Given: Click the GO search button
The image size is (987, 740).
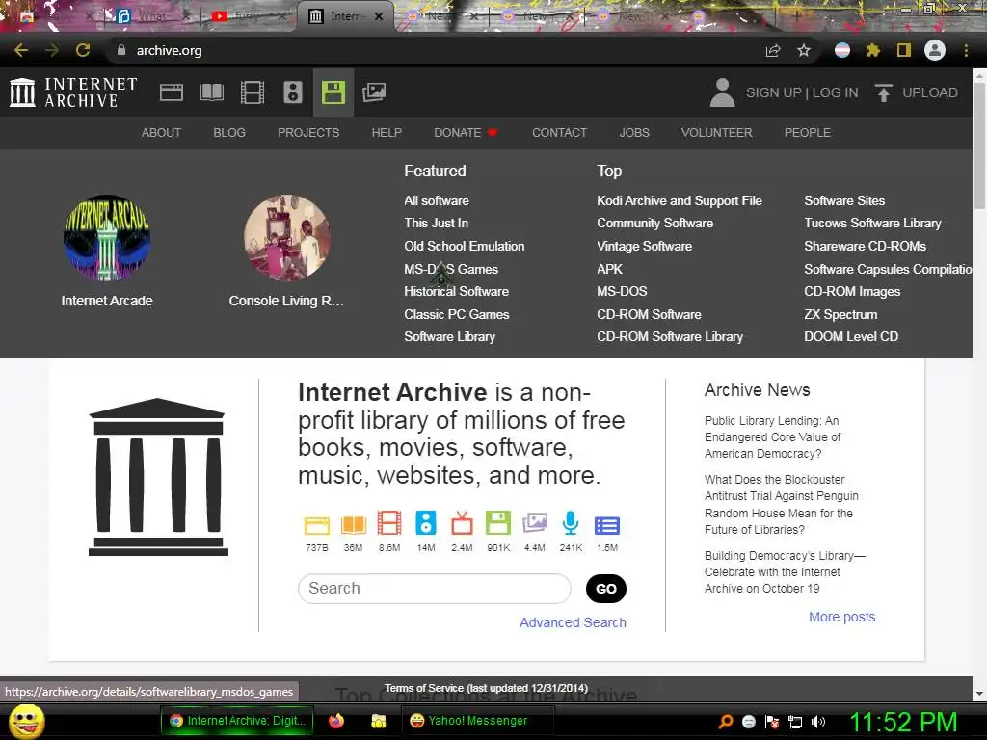Looking at the screenshot, I should pyautogui.click(x=605, y=589).
